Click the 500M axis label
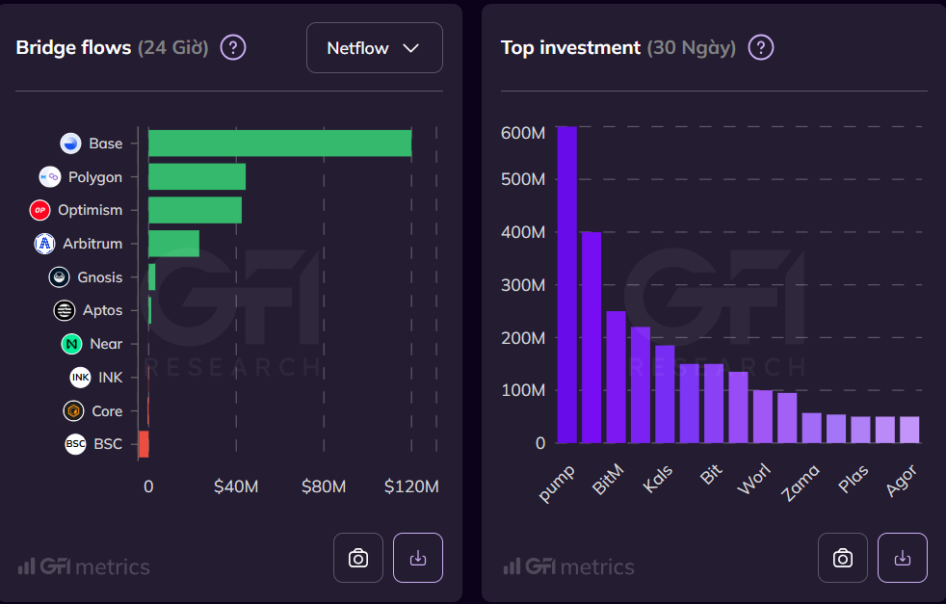946x604 pixels. 523,179
